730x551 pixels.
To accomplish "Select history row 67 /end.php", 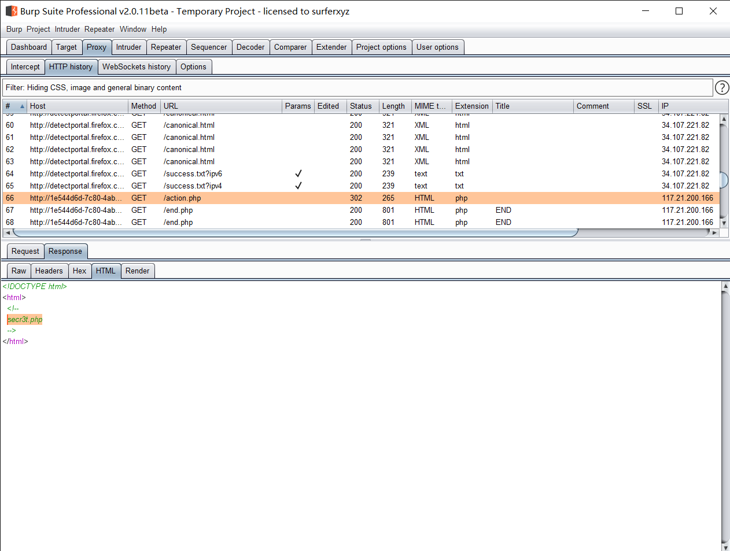I will [361, 210].
